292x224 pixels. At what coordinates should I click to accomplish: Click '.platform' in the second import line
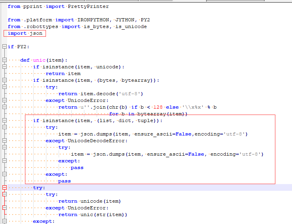click(x=38, y=20)
